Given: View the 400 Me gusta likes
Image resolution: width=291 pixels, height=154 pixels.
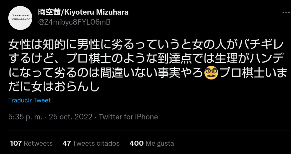Looking at the screenshot, I should pyautogui.click(x=152, y=143).
